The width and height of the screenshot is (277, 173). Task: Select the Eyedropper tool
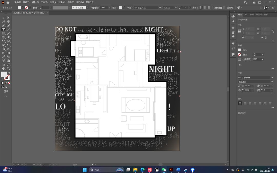(3, 57)
